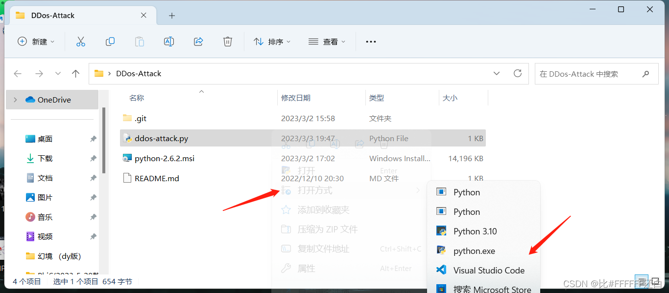Copy ddos-attack.py with the Copy toolbar icon
Screen dimensions: 669x293
tap(110, 42)
